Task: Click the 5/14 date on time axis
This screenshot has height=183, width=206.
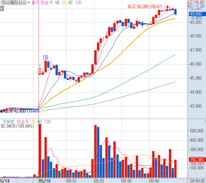Action: (5, 181)
